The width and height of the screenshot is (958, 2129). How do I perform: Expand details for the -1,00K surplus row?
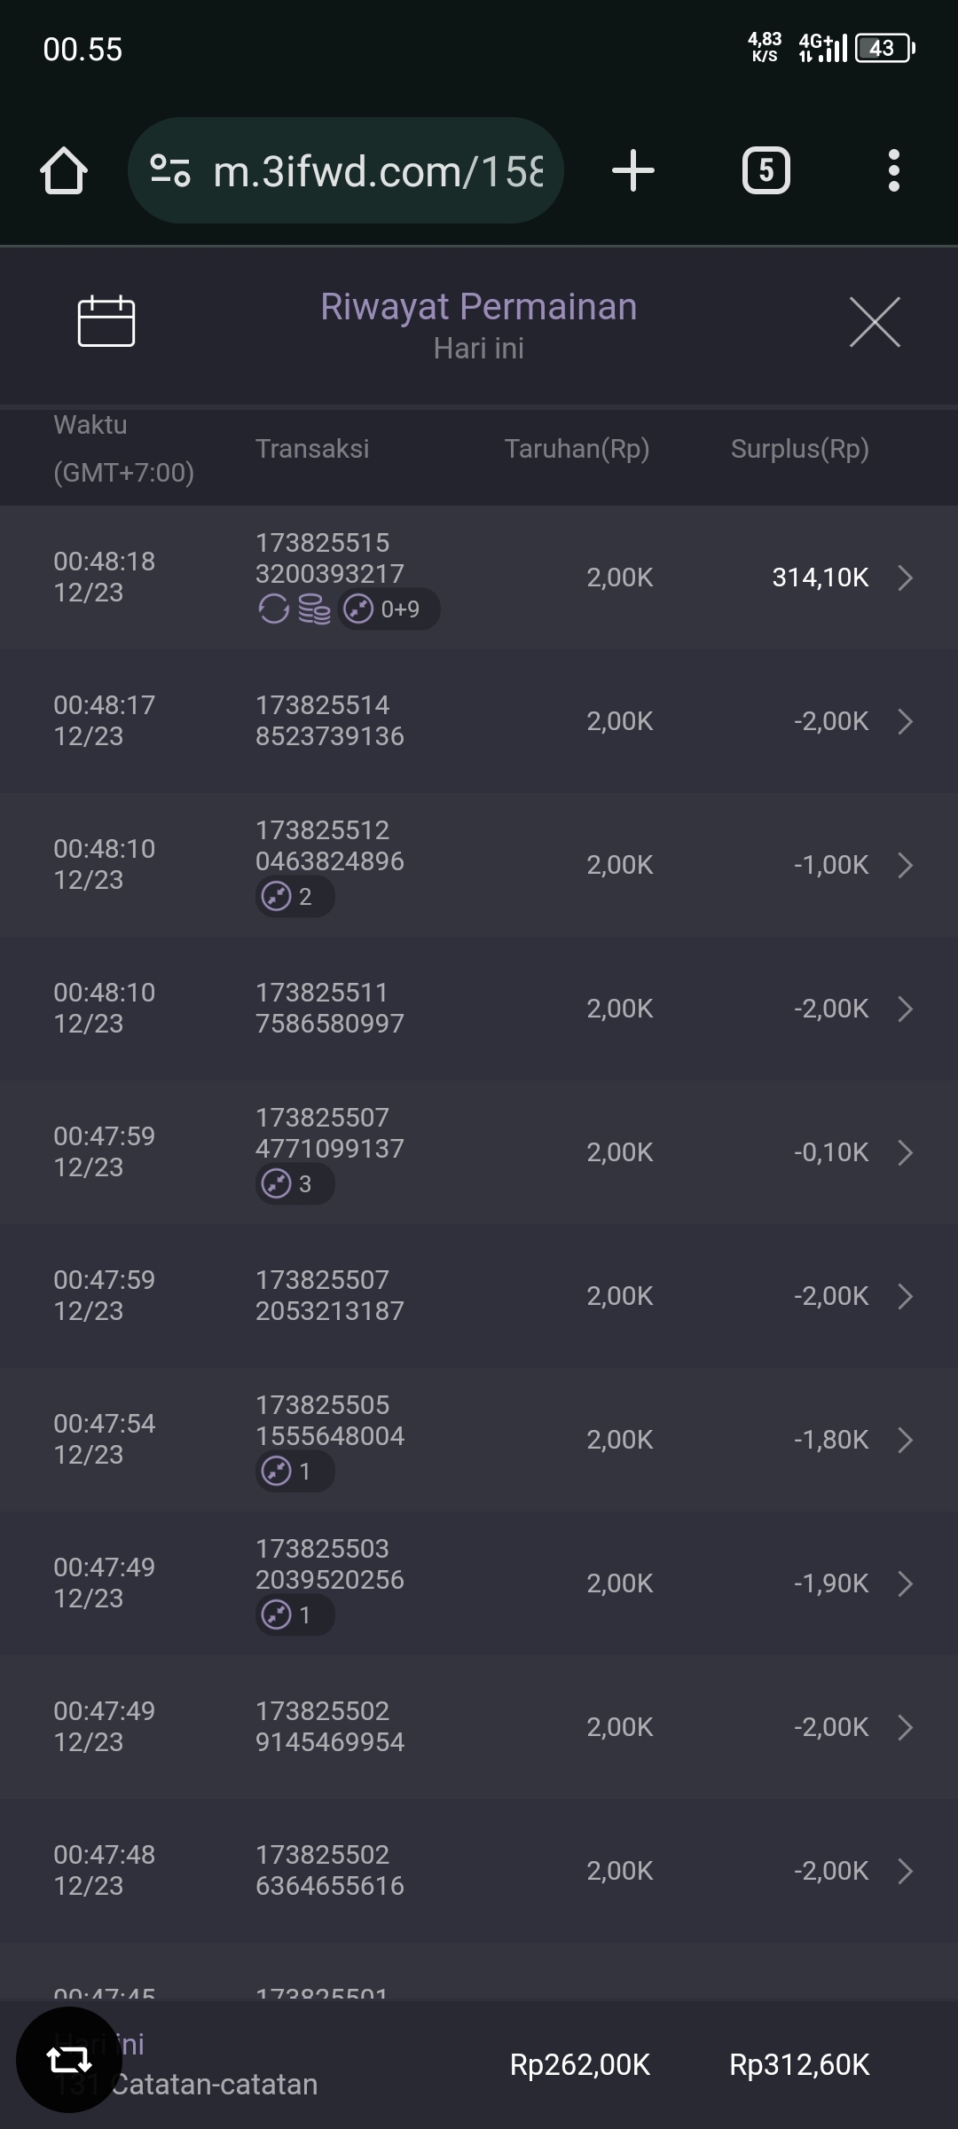click(905, 865)
